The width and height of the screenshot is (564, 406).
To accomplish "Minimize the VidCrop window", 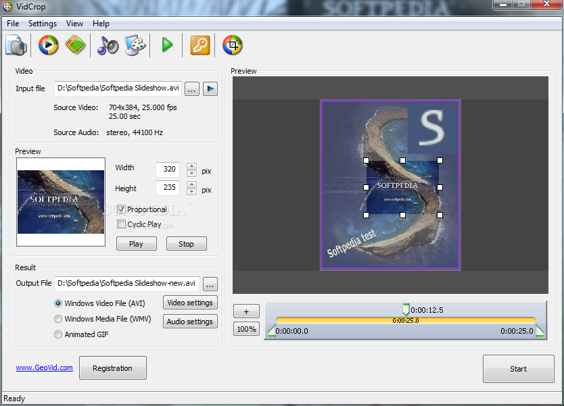I will tap(503, 5).
